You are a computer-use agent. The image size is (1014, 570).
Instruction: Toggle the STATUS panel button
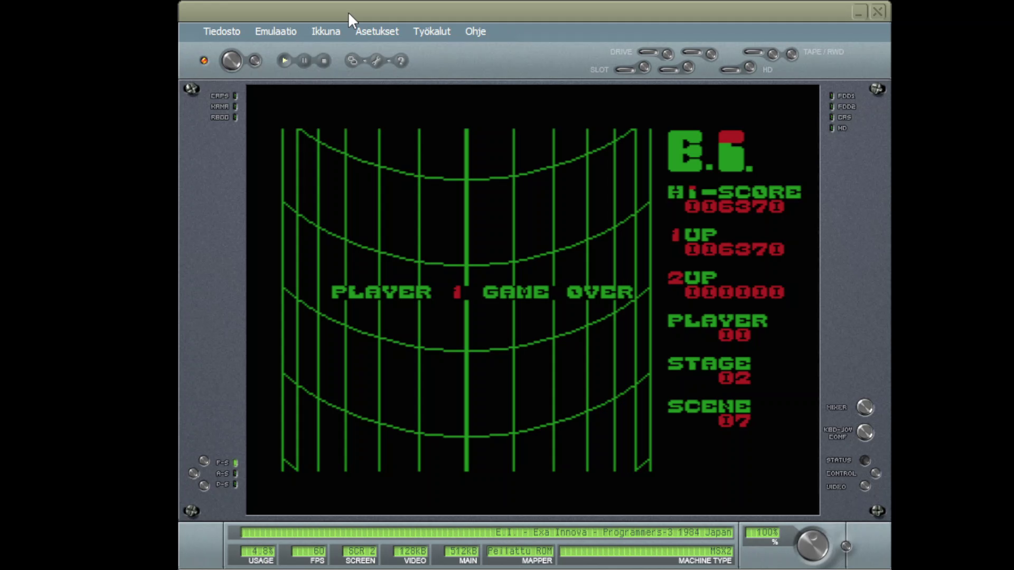(865, 460)
